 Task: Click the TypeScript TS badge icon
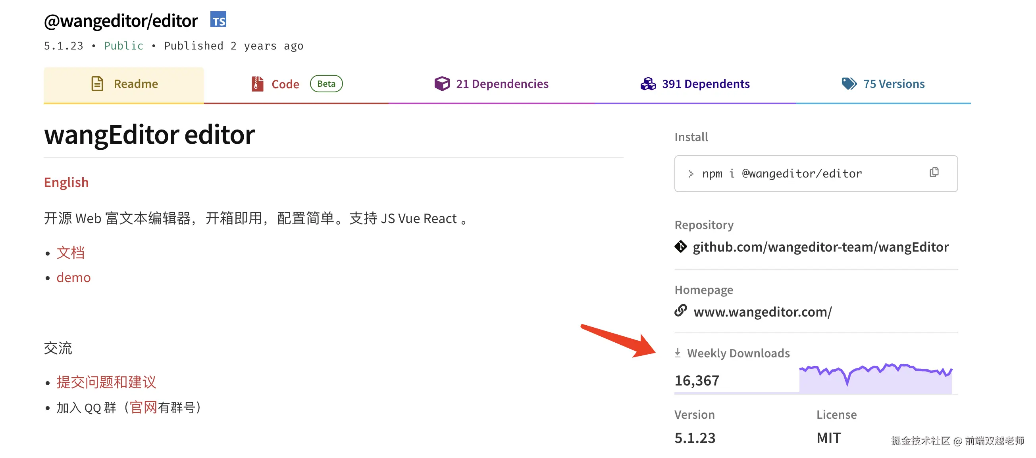click(218, 20)
